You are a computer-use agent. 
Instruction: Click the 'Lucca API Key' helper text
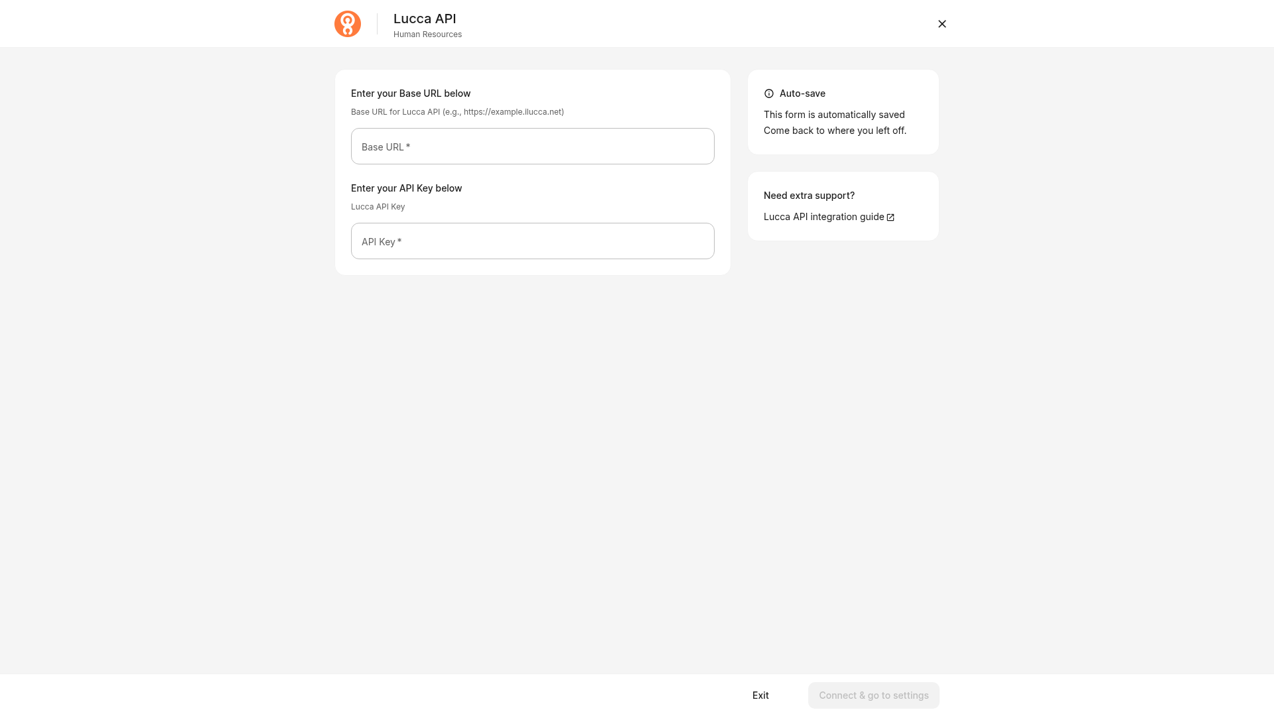(378, 207)
